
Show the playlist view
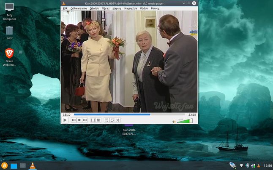(106, 120)
